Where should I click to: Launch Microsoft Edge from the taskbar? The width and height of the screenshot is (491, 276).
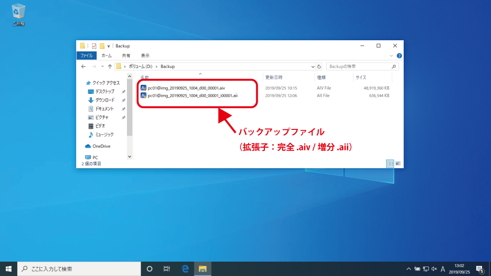(185, 268)
